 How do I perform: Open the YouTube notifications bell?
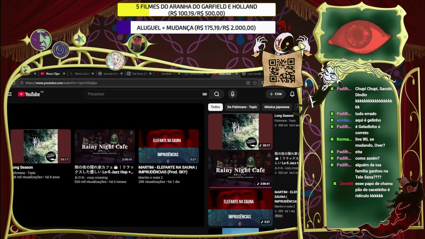click(x=292, y=94)
